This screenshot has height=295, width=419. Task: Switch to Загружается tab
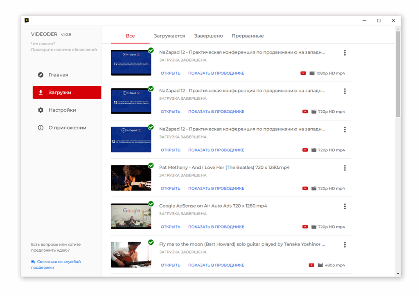(169, 36)
